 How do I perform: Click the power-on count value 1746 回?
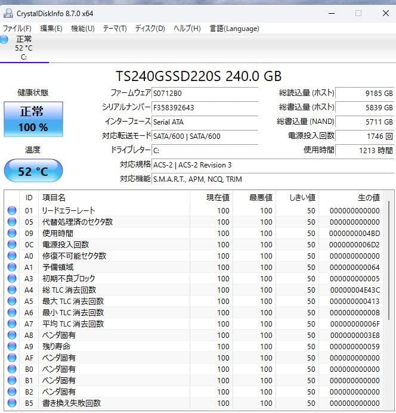[365, 136]
